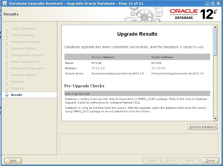The height and width of the screenshot is (166, 223).
Task: Click the Upgrade Results heading
Action: pyautogui.click(x=137, y=34)
